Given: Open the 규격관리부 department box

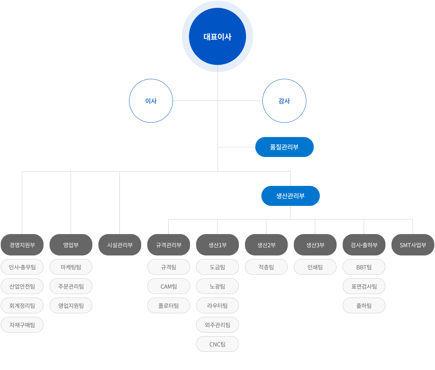Looking at the screenshot, I should pos(169,245).
